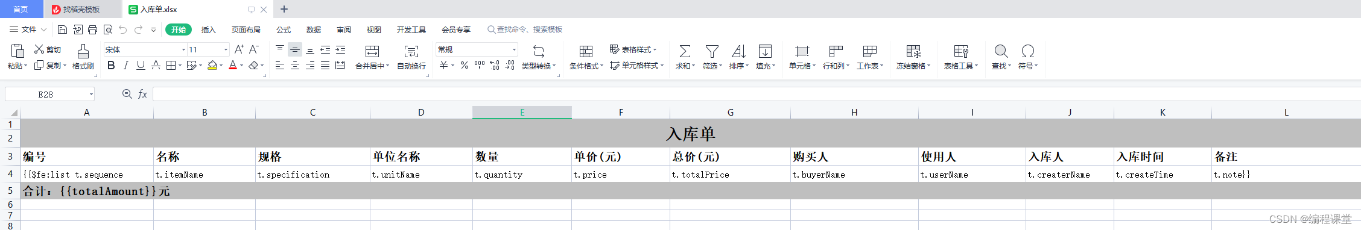Image resolution: width=1361 pixels, height=230 pixels.
Task: Decrease font size with the A- icon
Action: (x=254, y=49)
